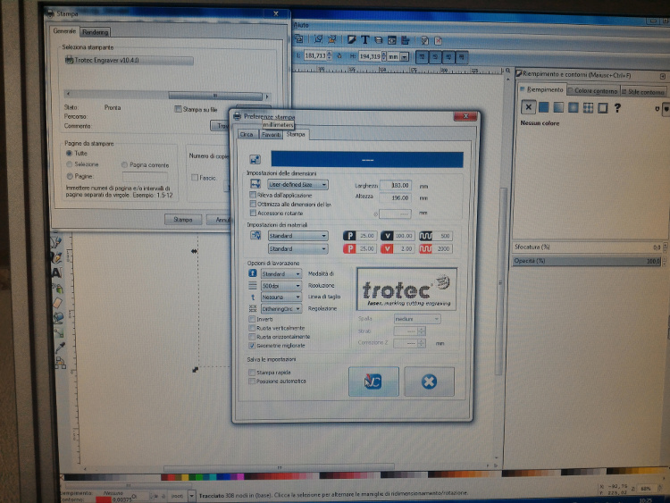Select the Text tool in left toolbox
Image resolution: width=670 pixels, height=503 pixels.
(57, 272)
